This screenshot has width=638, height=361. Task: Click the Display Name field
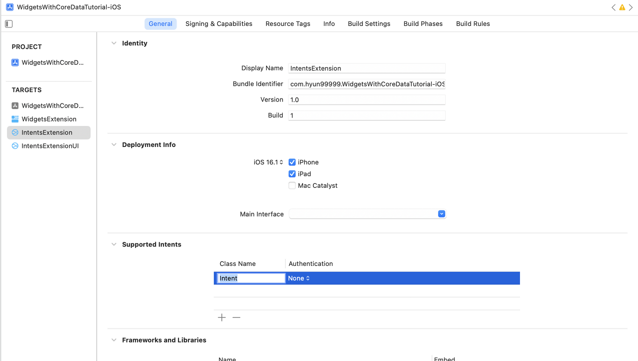point(367,68)
